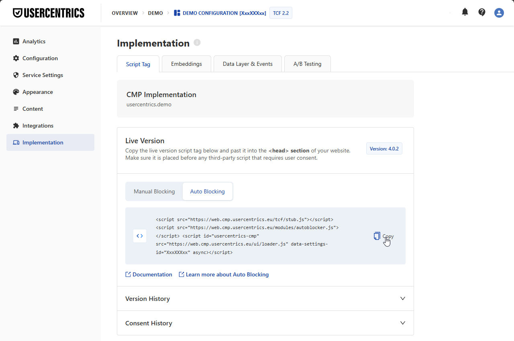Click the Live Version heading
The width and height of the screenshot is (514, 341).
coord(145,141)
